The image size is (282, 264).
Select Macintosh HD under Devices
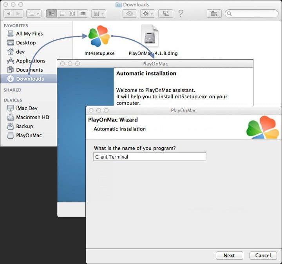click(32, 117)
